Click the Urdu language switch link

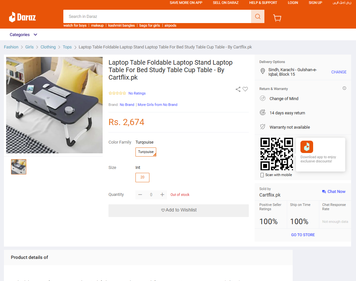342,3
